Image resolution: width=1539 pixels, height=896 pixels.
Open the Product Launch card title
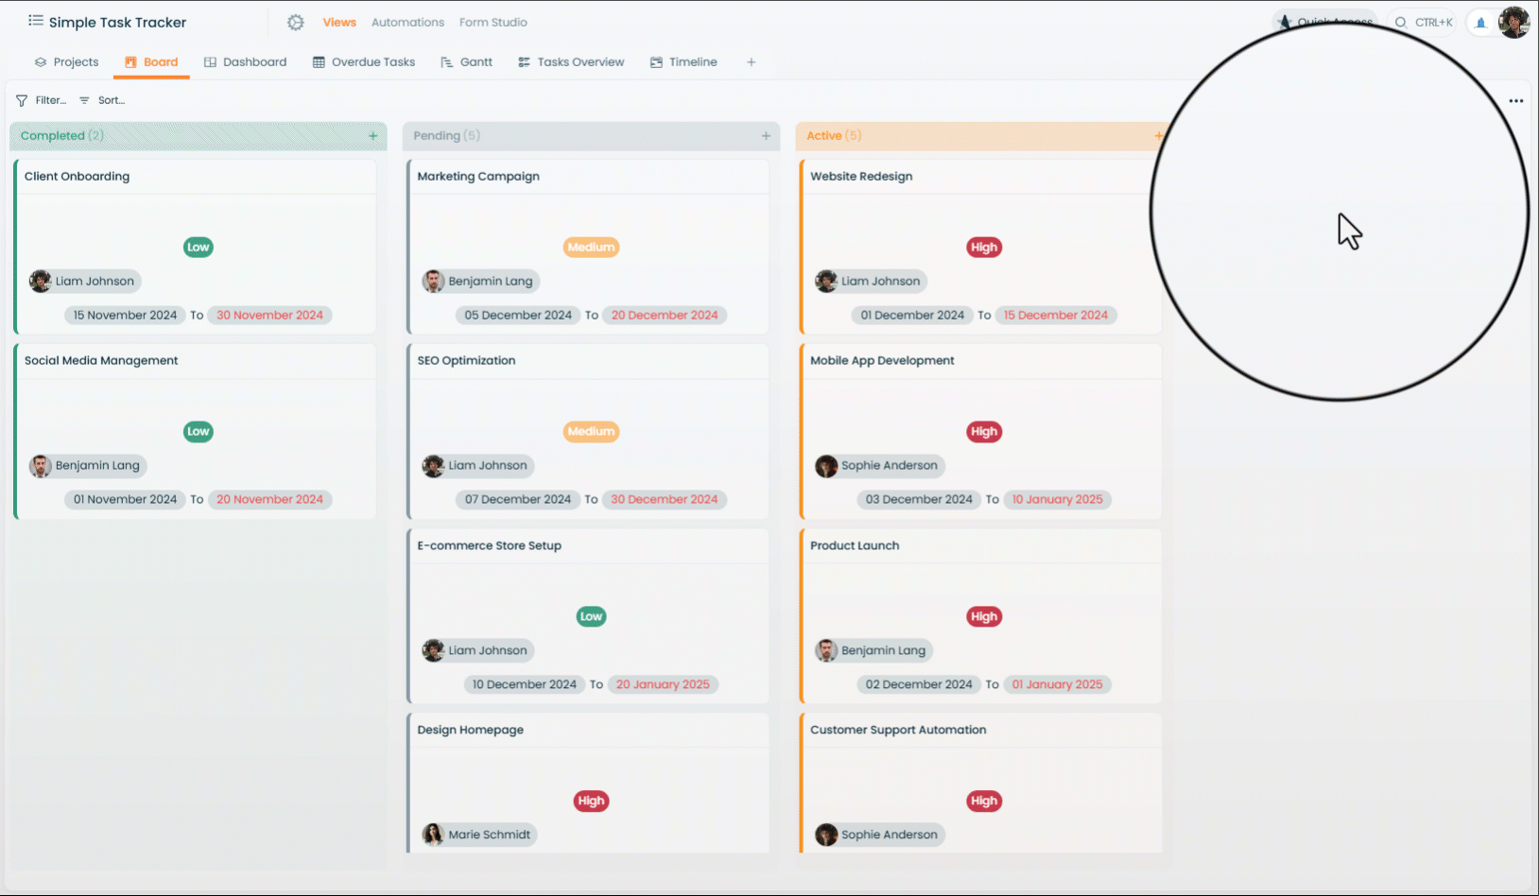855,546
